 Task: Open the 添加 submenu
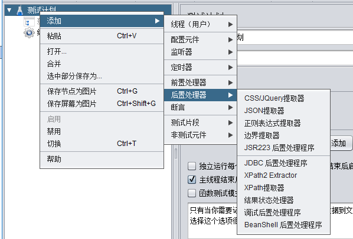coord(102,21)
